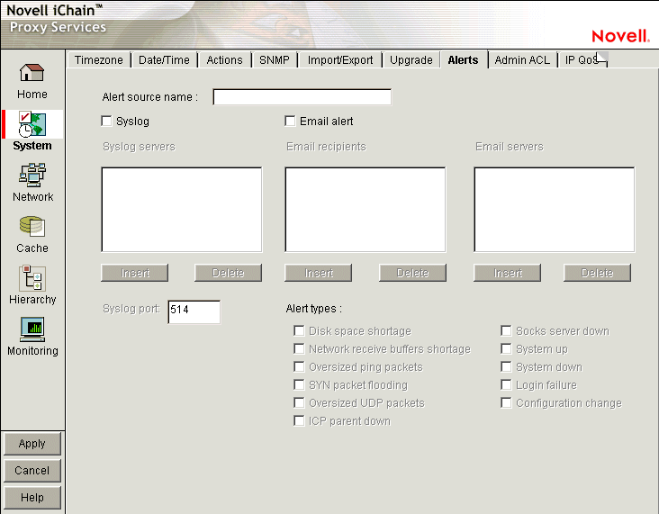659x514 pixels.
Task: Open the Monitoring icon
Action: click(32, 329)
